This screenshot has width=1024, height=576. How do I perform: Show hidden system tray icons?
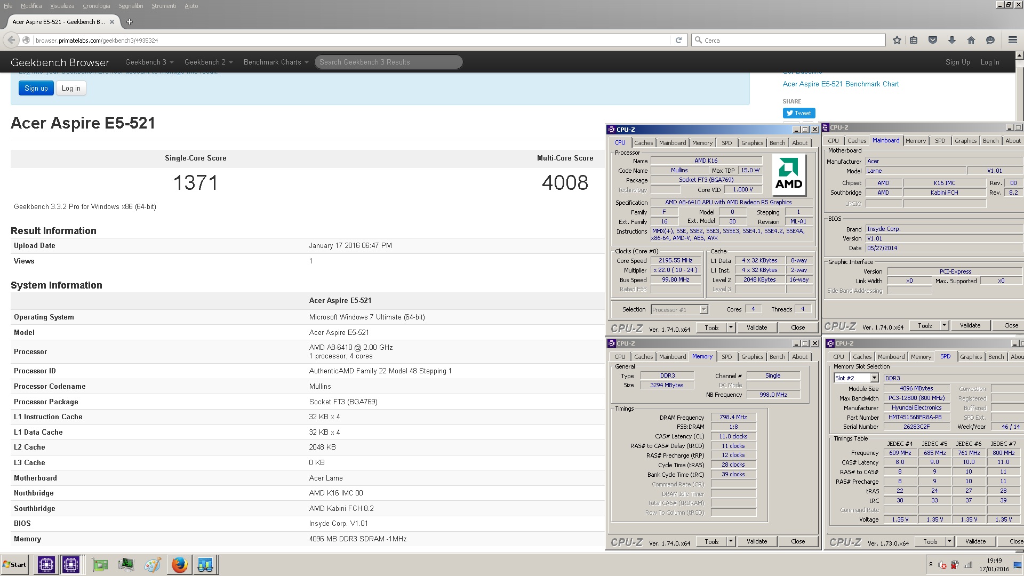[x=931, y=564]
